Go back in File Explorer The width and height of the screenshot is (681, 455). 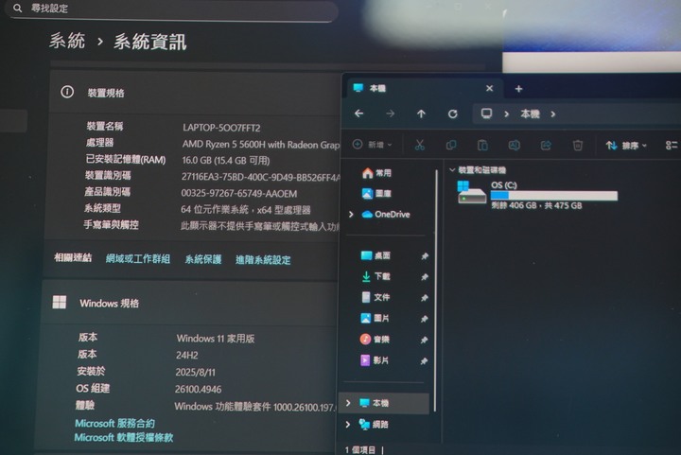[359, 114]
